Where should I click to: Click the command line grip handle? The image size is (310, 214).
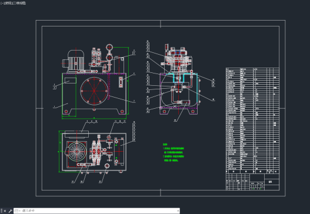coord(1,211)
